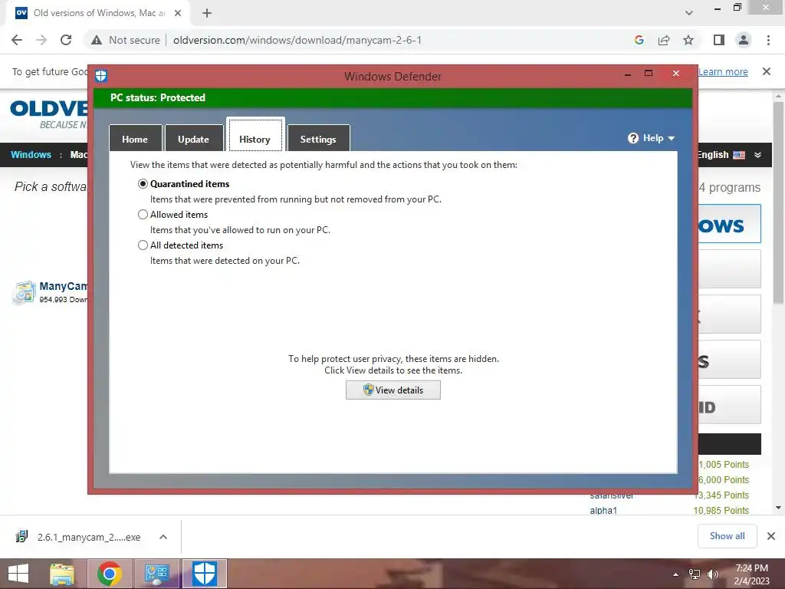Expand the Help dropdown arrow
Viewport: 785px width, 589px height.
click(x=672, y=138)
